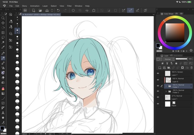Open the Edit menu
The height and width of the screenshot is (135, 194).
(x=17, y=6)
